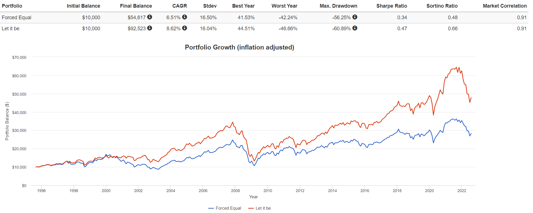Toggle Let it be series in chart legend
This screenshot has height=213, width=533.
tap(263, 208)
